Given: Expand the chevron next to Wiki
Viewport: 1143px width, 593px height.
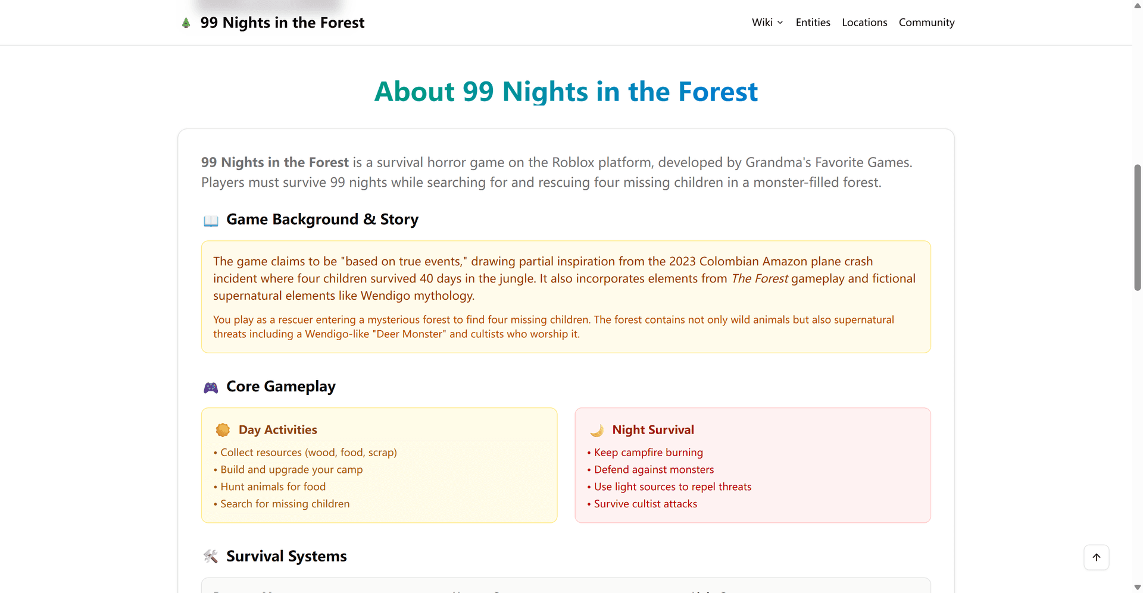Looking at the screenshot, I should (x=780, y=22).
